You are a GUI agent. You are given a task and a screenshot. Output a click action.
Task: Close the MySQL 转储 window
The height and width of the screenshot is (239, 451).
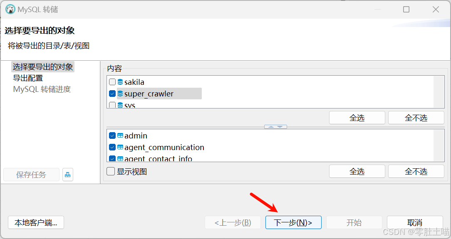pyautogui.click(x=436, y=10)
